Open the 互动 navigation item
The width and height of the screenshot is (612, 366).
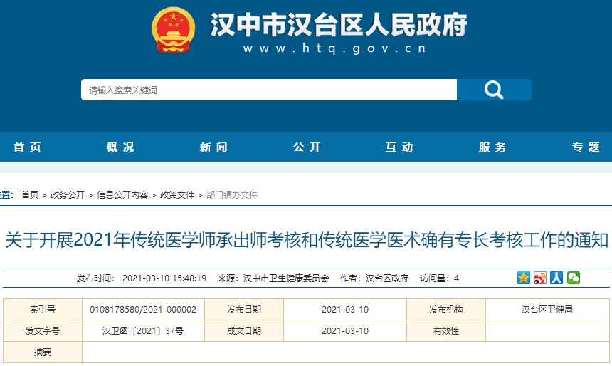(399, 147)
